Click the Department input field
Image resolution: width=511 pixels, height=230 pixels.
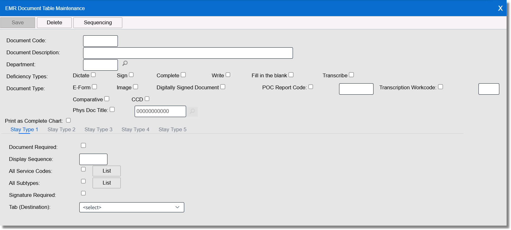tap(100, 65)
